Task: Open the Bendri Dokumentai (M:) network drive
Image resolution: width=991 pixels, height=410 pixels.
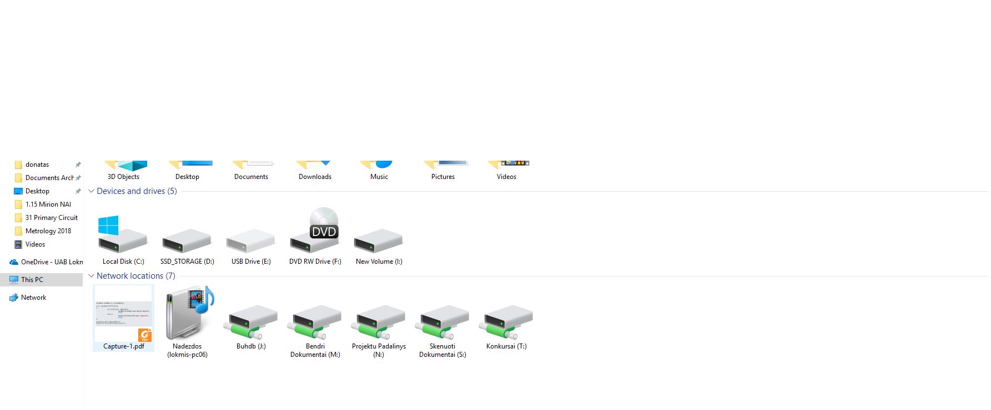Action: click(x=315, y=322)
